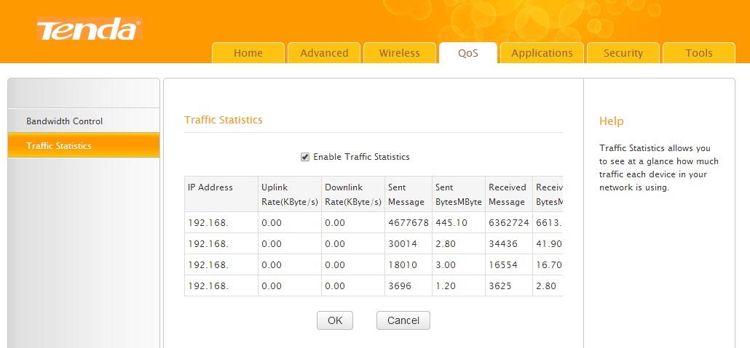Click the received bytes value 16.70
Viewport: 750px width, 348px height.
548,265
